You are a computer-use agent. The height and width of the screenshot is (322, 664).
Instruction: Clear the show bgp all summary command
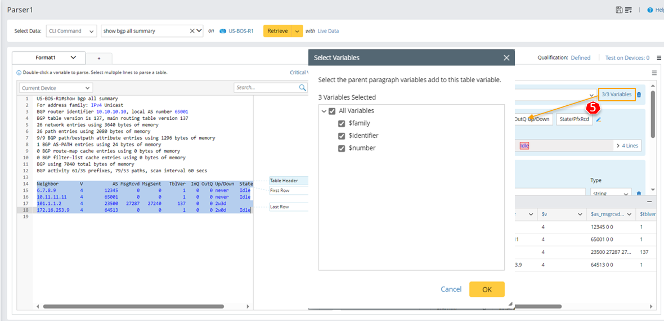(x=192, y=31)
